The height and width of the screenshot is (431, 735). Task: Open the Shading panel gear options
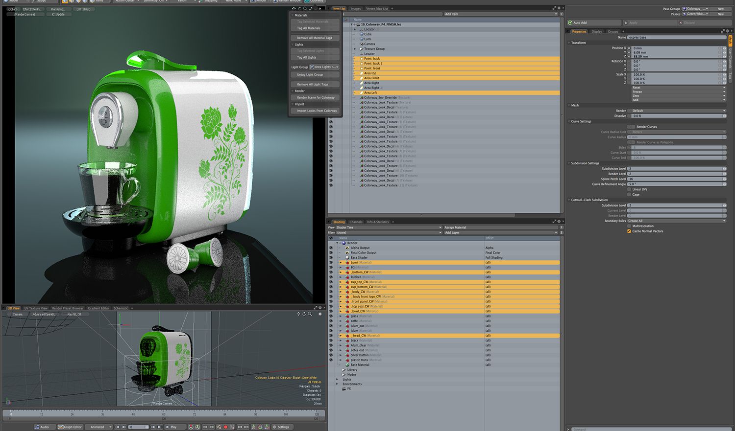pos(559,222)
